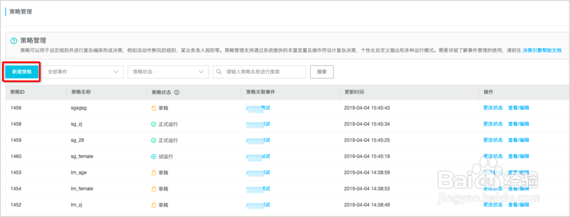
Task: Click draft icon in lm_female row
Action: point(153,189)
